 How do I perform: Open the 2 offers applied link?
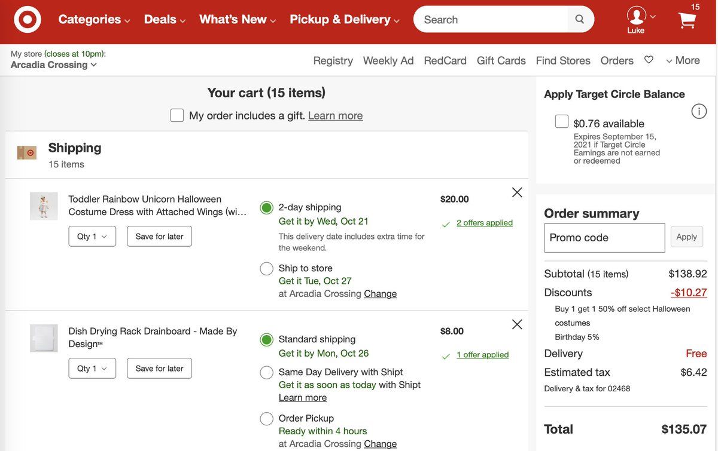pyautogui.click(x=484, y=223)
